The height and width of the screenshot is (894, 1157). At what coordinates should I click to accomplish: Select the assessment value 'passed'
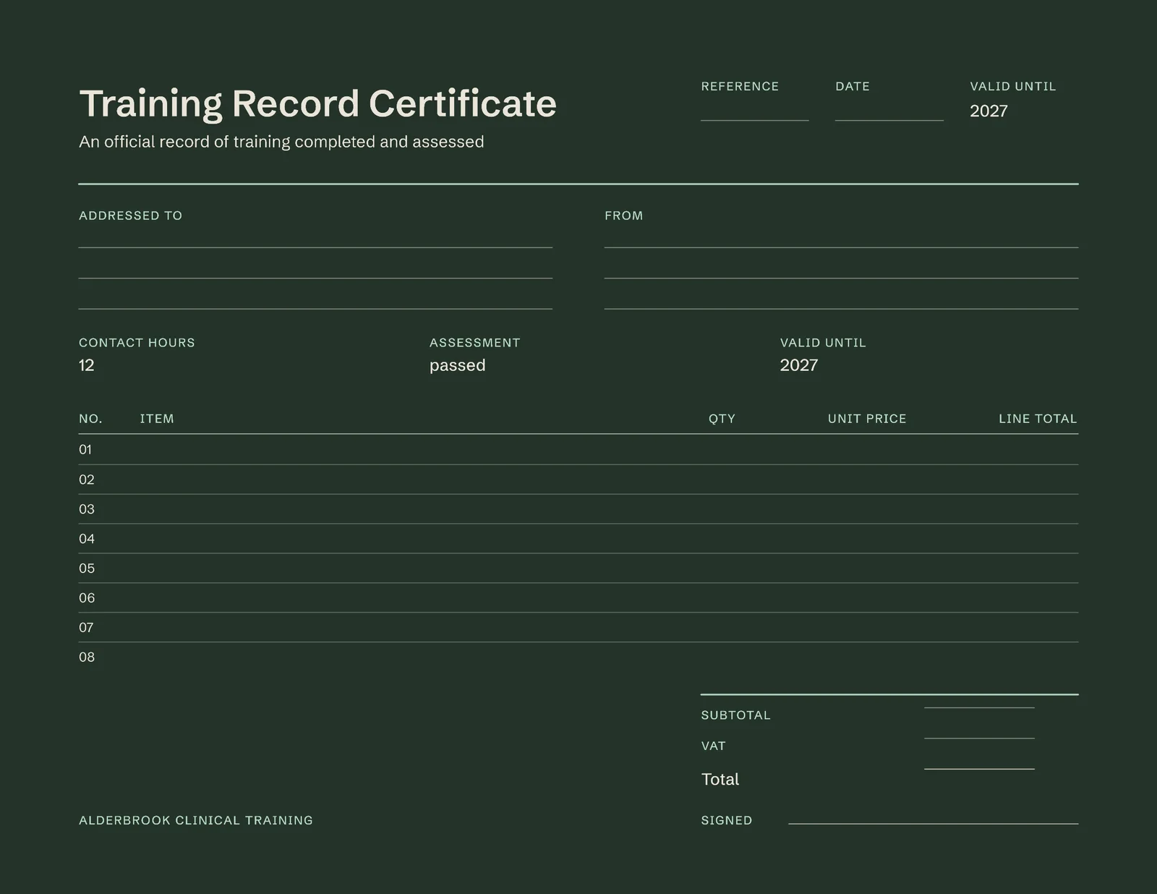click(457, 365)
